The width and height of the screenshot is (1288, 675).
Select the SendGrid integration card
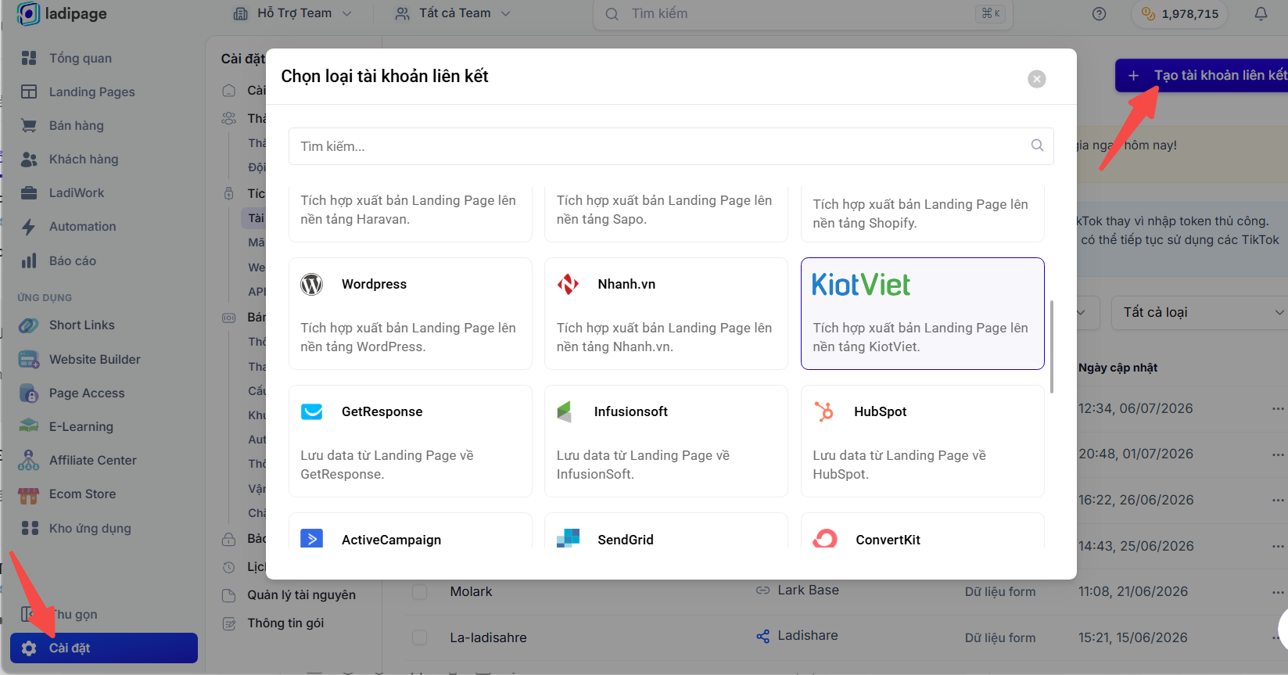click(x=666, y=530)
